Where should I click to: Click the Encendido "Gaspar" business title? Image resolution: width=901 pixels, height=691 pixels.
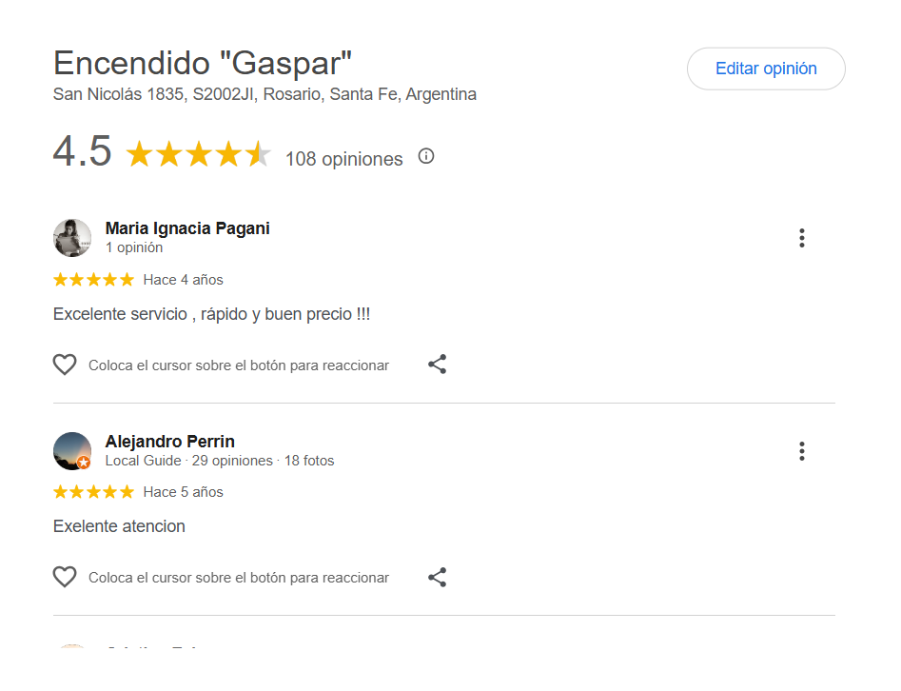point(203,63)
